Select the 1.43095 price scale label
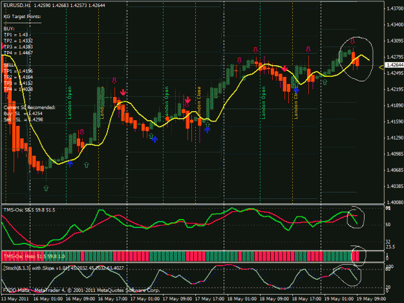The height and width of the screenshot is (303, 404). [x=394, y=41]
